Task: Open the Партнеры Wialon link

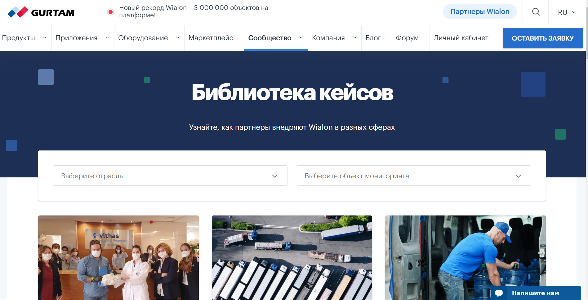Action: (x=479, y=11)
